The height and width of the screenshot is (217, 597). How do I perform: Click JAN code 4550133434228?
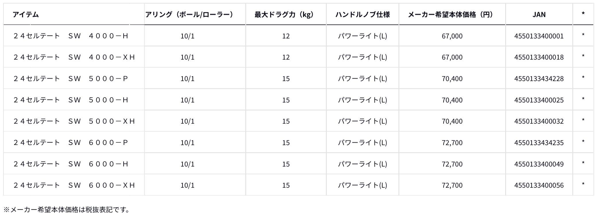[539, 79]
